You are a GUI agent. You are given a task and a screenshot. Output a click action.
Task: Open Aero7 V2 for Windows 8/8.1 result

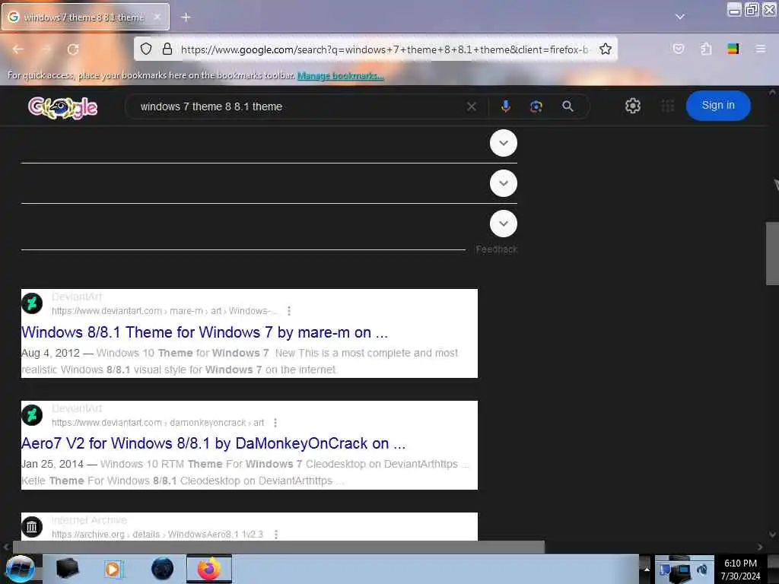[213, 443]
